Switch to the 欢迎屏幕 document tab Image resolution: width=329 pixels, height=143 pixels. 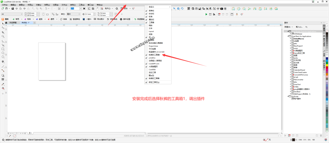click(13, 23)
